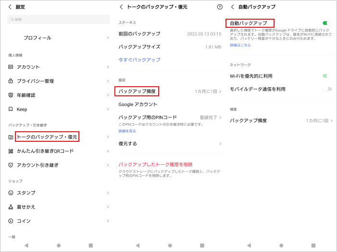Tap back arrow in 自動バックアップ header
Image resolution: width=337 pixels, height=252 pixels.
pos(233,7)
